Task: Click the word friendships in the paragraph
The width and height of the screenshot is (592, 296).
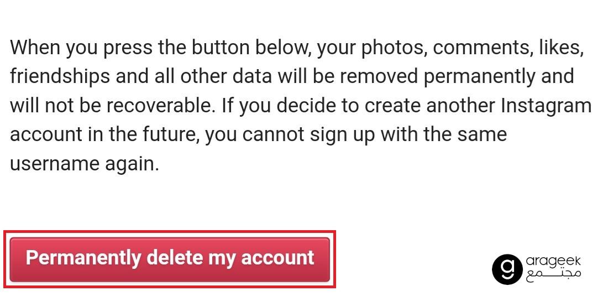Action: 60,77
